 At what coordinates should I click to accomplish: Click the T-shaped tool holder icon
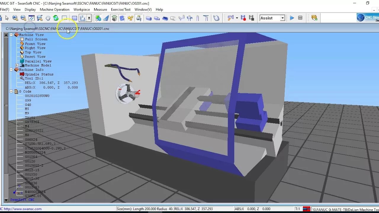pyautogui.click(x=206, y=18)
